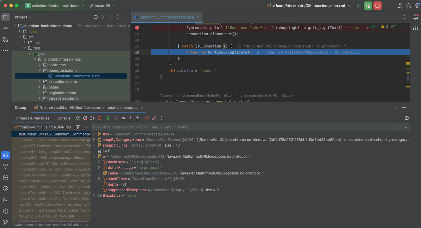Toggle the debug layout settings icon
The height and width of the screenshot is (228, 421).
407,118
